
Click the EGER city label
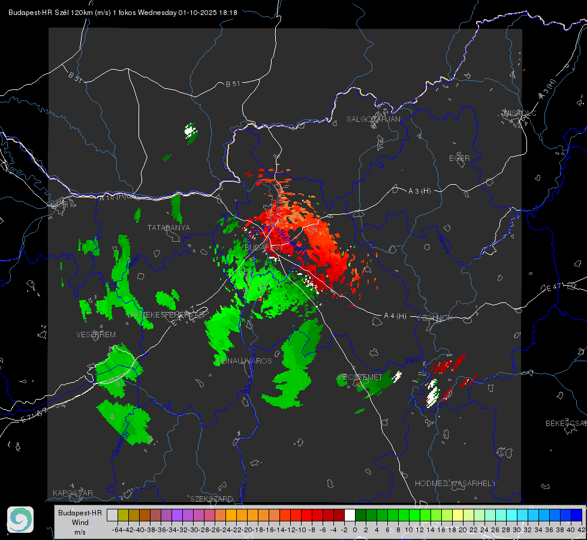click(x=459, y=158)
